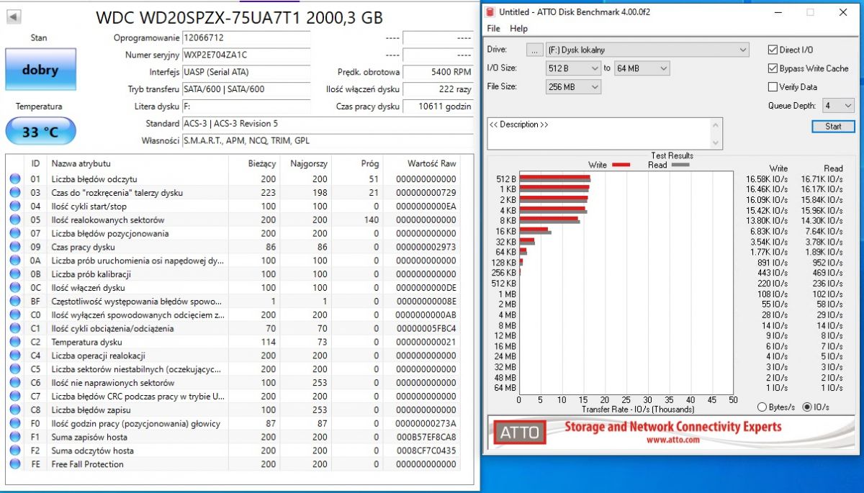Click the status circle for attribute FE
Image resolution: width=864 pixels, height=493 pixels.
[x=15, y=464]
